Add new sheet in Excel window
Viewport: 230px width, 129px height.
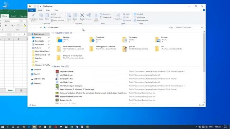[21, 90]
